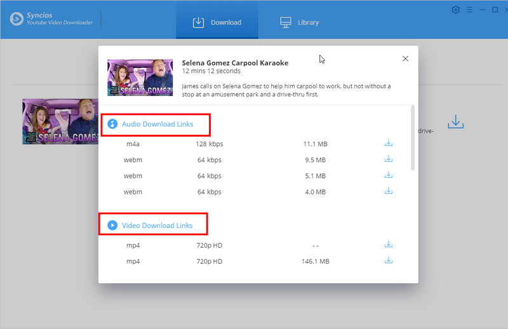This screenshot has height=329, width=508.
Task: Click the 146.1 MB size value
Action: 315,261
